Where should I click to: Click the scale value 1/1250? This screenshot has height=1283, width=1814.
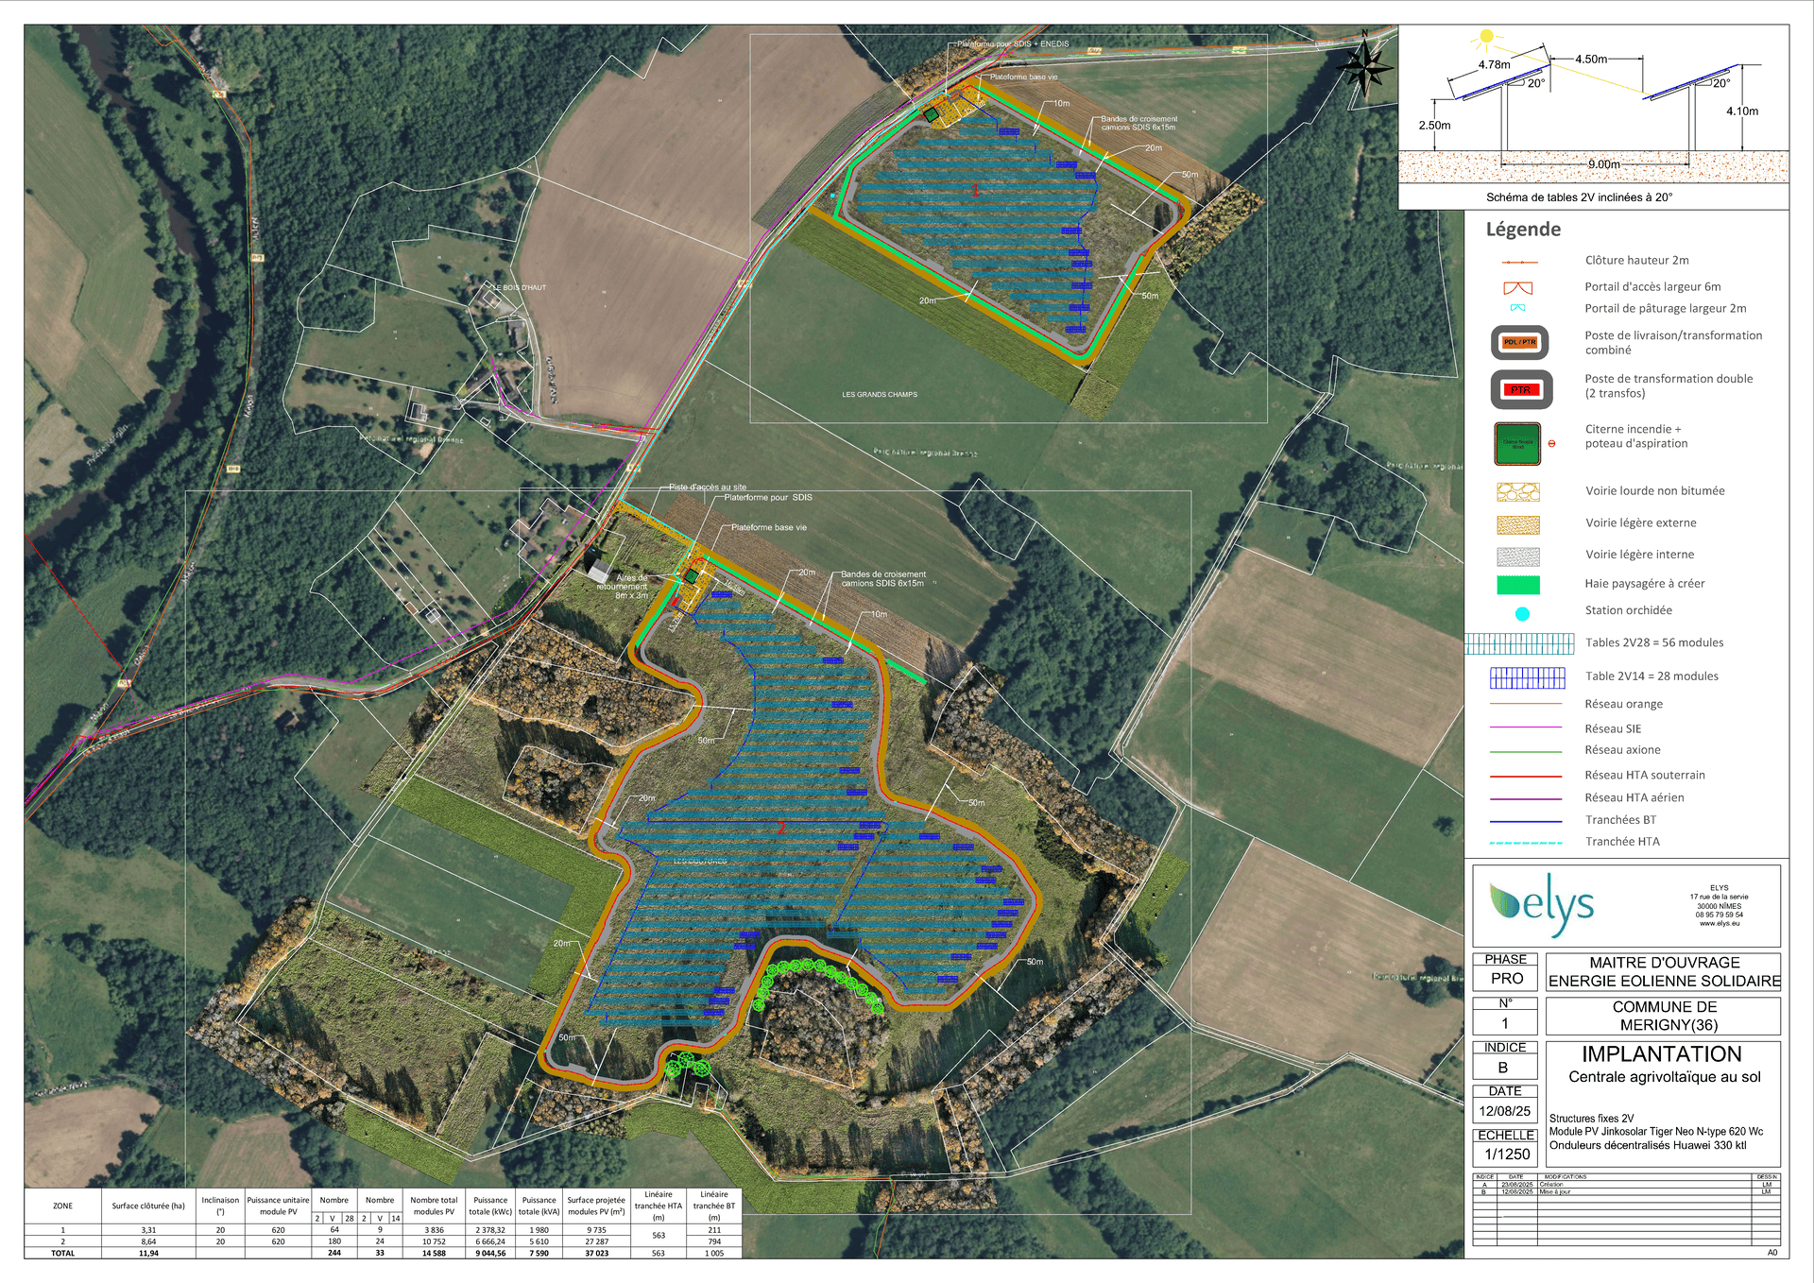click(1506, 1155)
